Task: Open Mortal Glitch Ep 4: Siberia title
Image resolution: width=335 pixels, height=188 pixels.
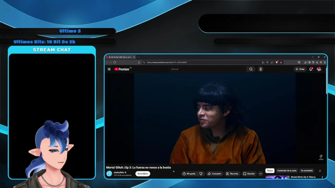Action: [303, 177]
